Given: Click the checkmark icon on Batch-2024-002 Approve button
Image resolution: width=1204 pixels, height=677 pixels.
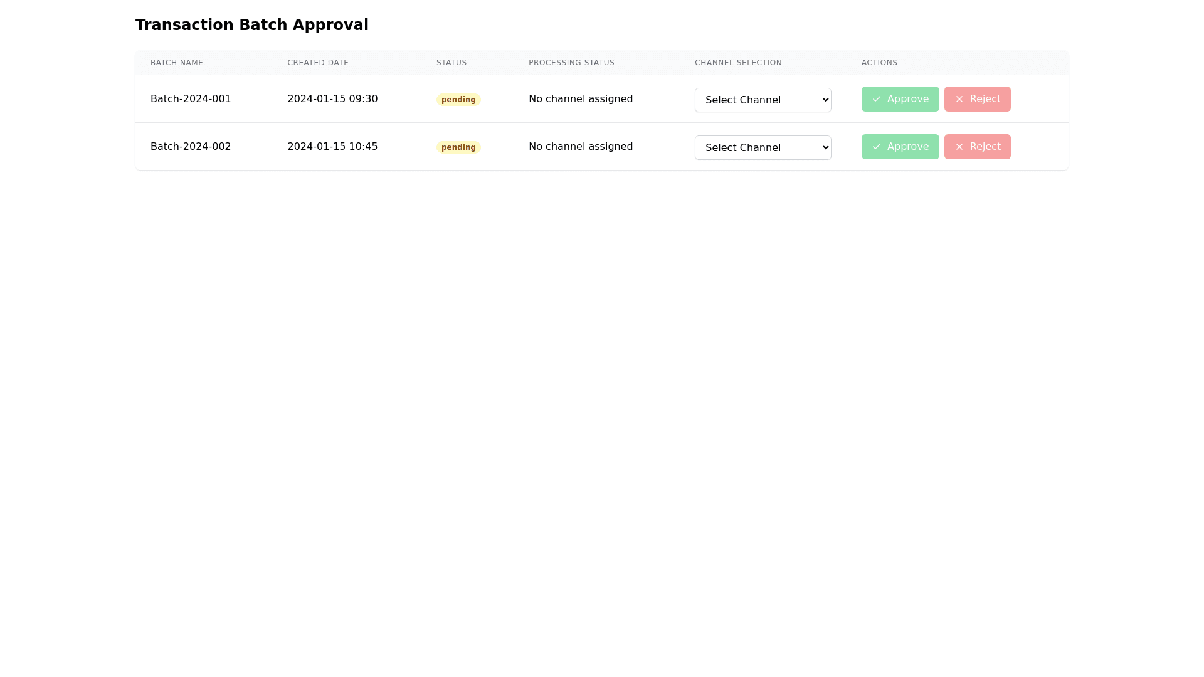Looking at the screenshot, I should 877,147.
